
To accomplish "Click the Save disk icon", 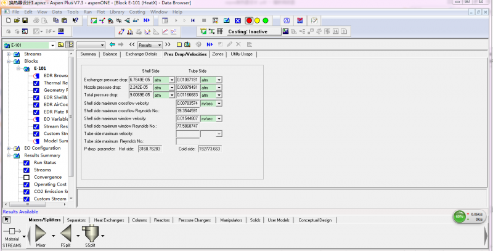I will pos(25,20).
